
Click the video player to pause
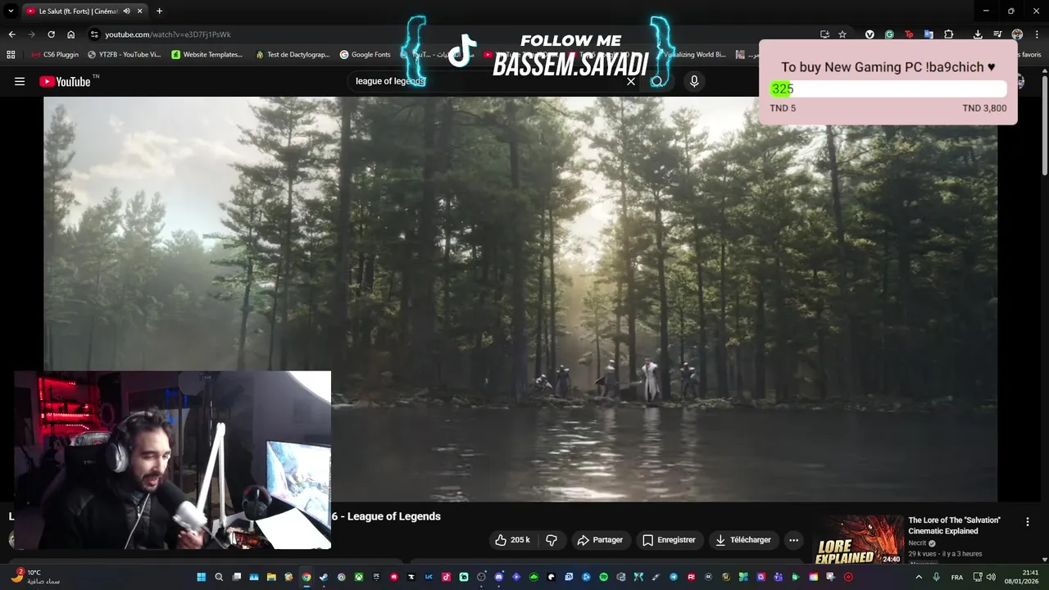520,299
